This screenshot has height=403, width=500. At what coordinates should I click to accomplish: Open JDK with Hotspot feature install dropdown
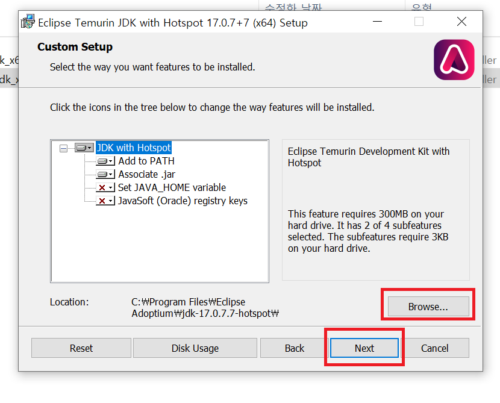84,148
